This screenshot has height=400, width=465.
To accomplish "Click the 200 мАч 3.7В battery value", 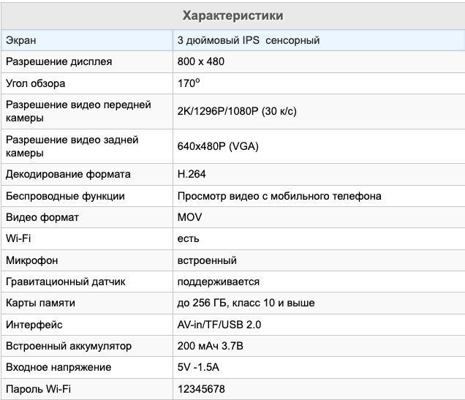I will tap(211, 346).
